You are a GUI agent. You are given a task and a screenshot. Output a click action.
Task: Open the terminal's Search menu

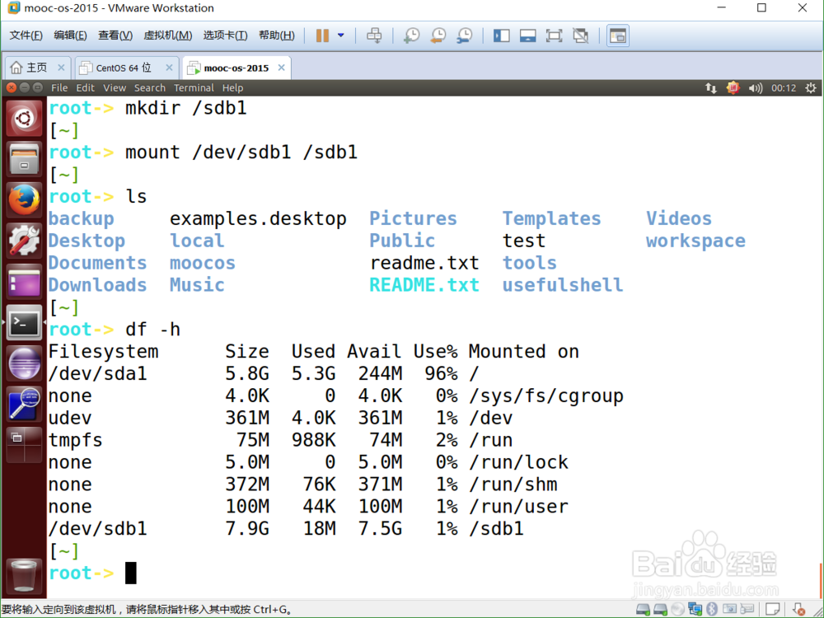pyautogui.click(x=150, y=88)
